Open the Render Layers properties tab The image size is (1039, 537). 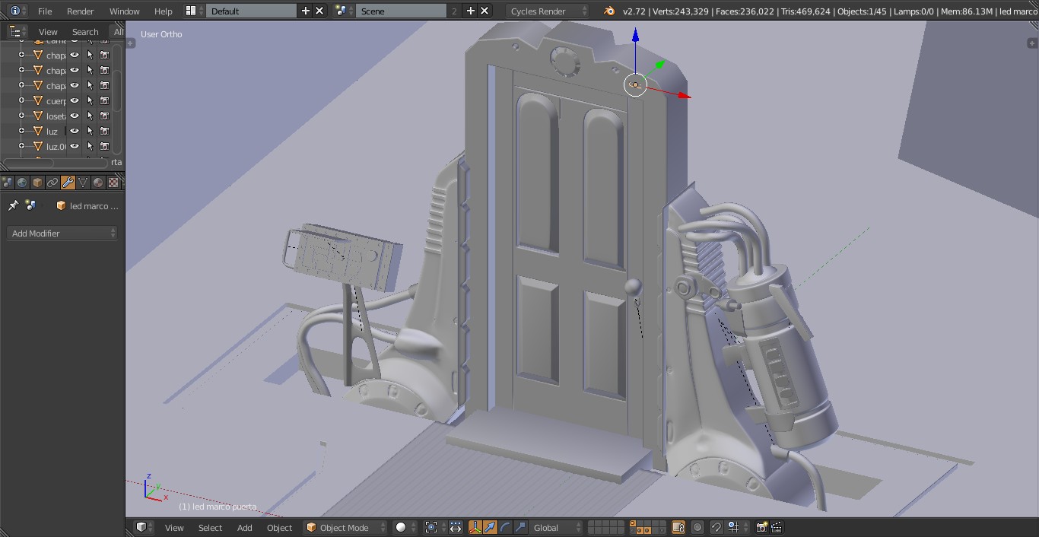(x=7, y=183)
